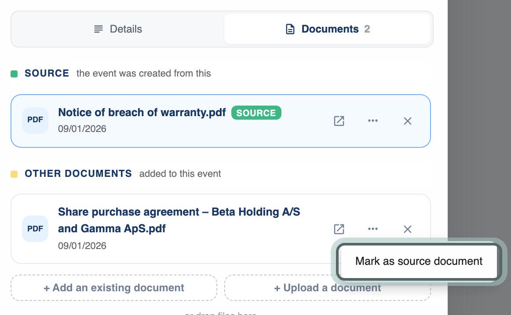
Task: Switch to the Details tab
Action: coord(118,29)
